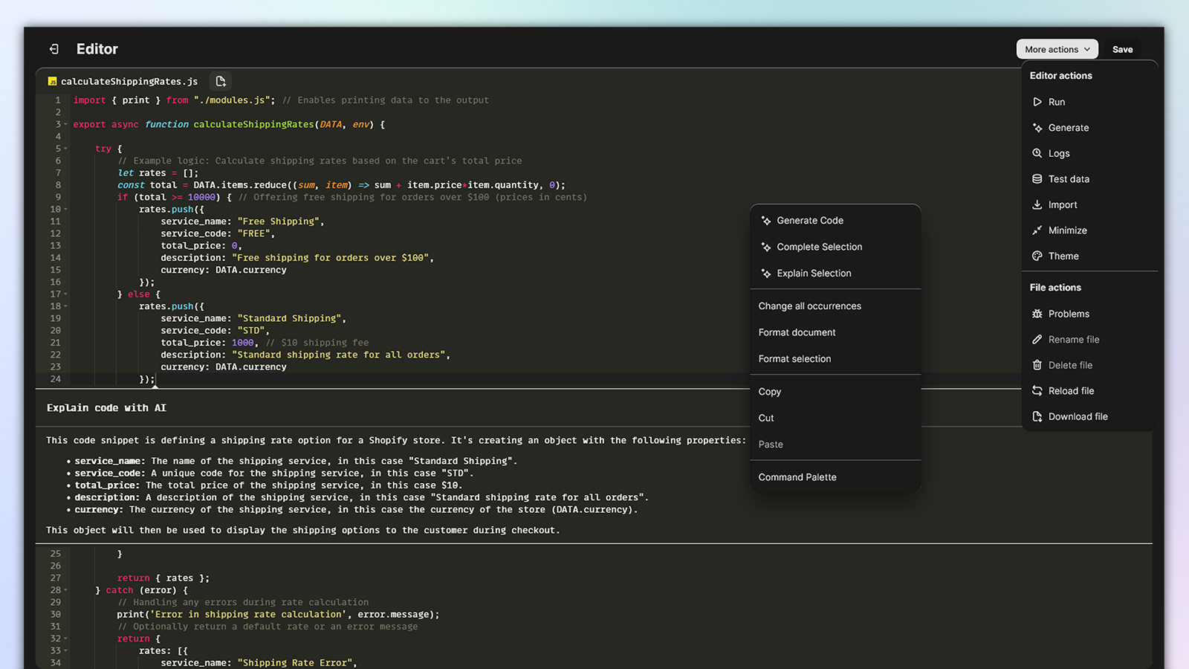Collapse the else fold at line 17
Screen dimensions: 1189x669
(x=66, y=294)
